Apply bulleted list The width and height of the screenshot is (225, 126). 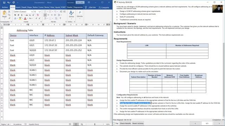(x=45, y=12)
